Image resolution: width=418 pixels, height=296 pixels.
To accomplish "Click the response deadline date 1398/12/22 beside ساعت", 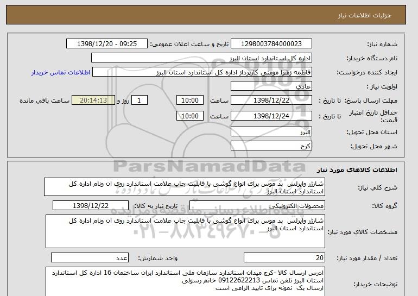I will [271, 100].
